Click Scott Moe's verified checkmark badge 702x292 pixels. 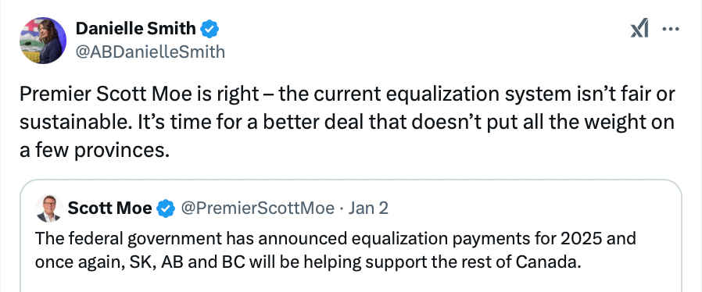tap(166, 208)
